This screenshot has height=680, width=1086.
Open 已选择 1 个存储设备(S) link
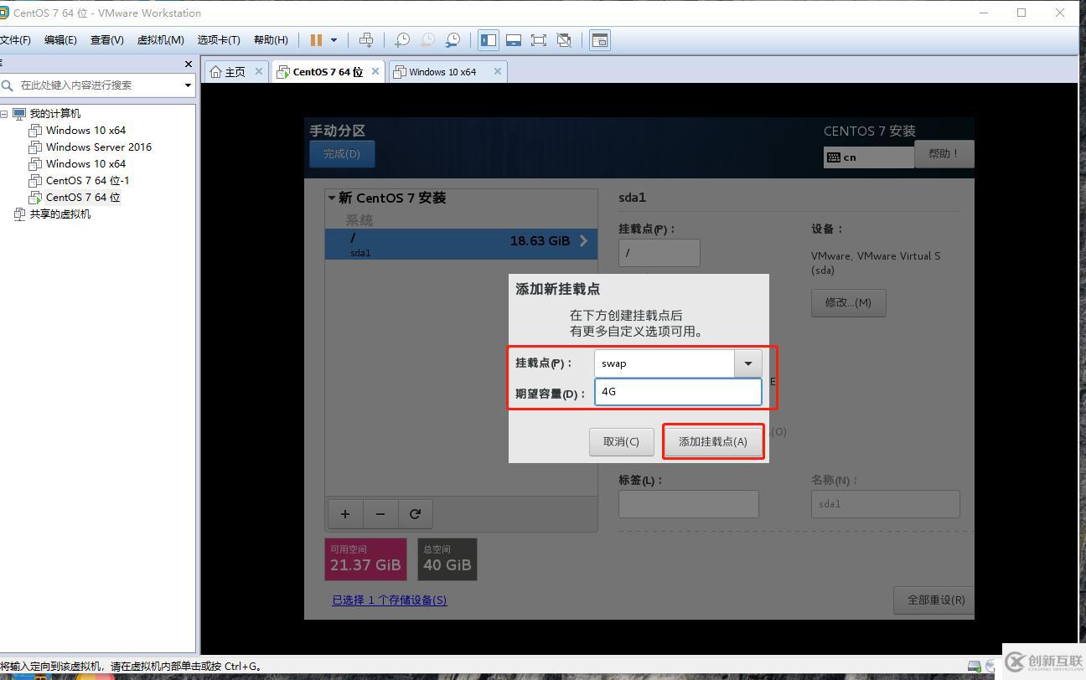[390, 600]
